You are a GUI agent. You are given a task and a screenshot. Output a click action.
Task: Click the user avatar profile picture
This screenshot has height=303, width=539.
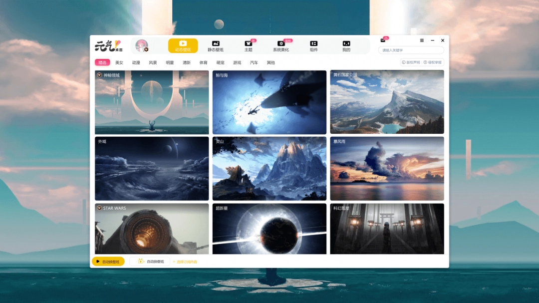[x=142, y=46]
